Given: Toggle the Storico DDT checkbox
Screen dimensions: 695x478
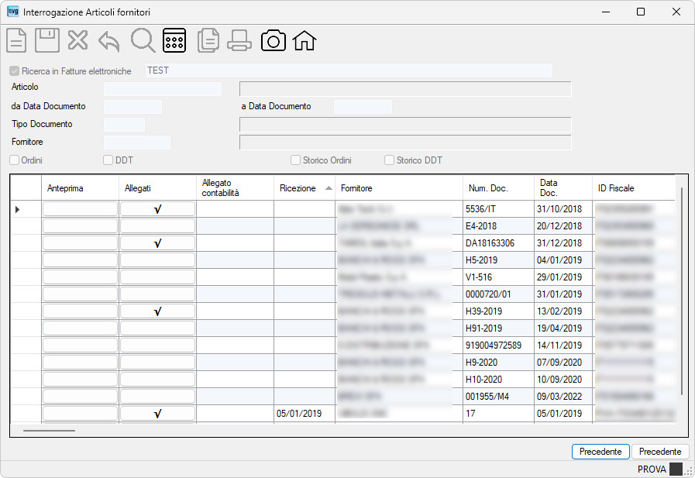Looking at the screenshot, I should point(389,160).
